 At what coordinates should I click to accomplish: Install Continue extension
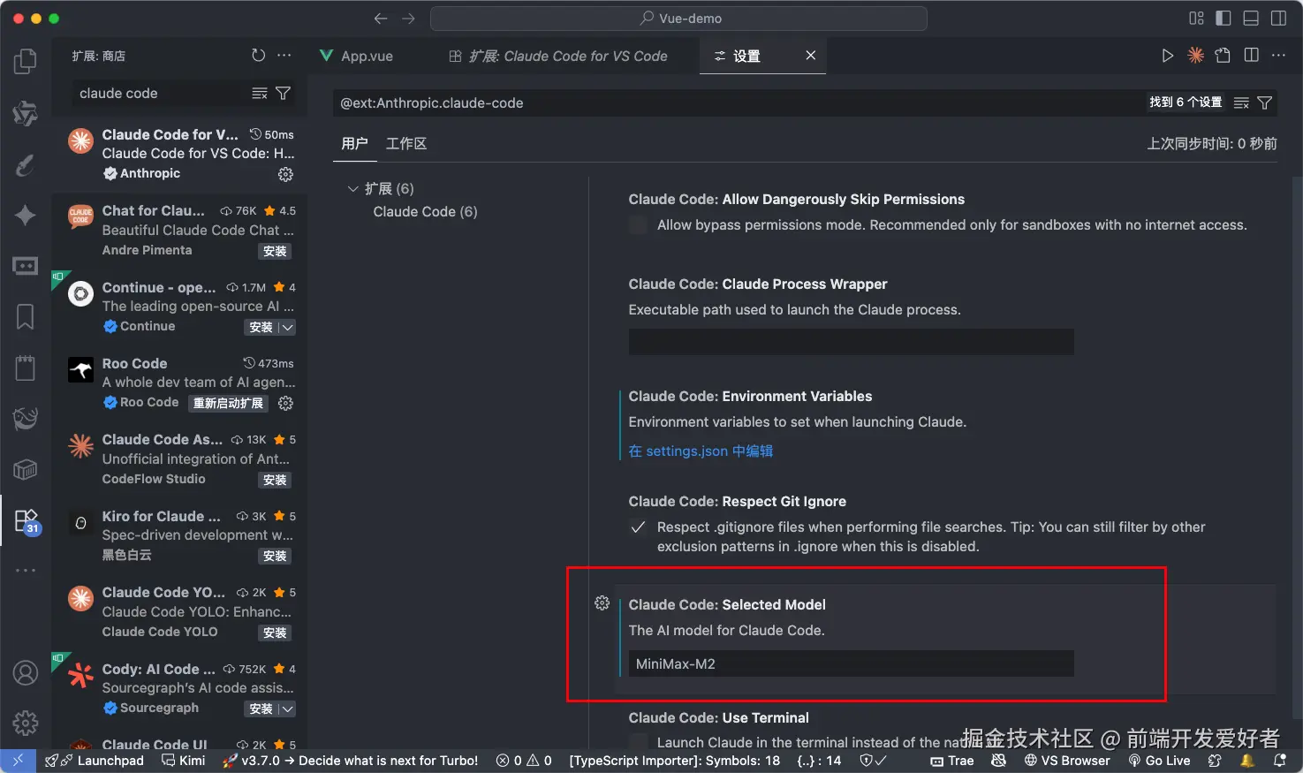click(261, 327)
